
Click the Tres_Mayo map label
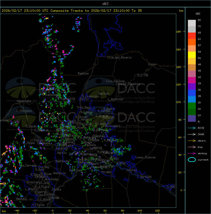pos(84,108)
